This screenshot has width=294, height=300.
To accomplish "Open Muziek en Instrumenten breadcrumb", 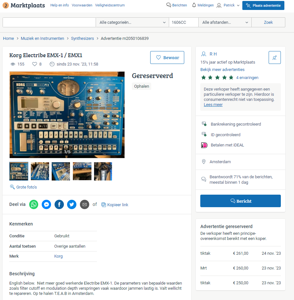I will click(x=42, y=38).
